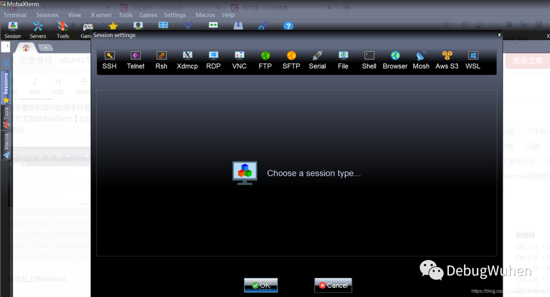Screen dimensions: 550x297
Task: Open the Games menu
Action: click(x=148, y=15)
